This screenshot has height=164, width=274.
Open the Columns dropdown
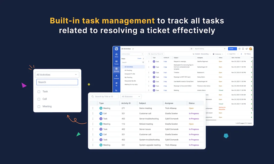tap(218, 54)
